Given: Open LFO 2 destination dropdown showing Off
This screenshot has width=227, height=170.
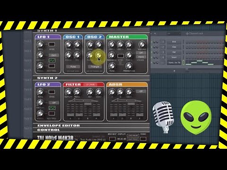Looking at the screenshot, I should (x=54, y=102).
